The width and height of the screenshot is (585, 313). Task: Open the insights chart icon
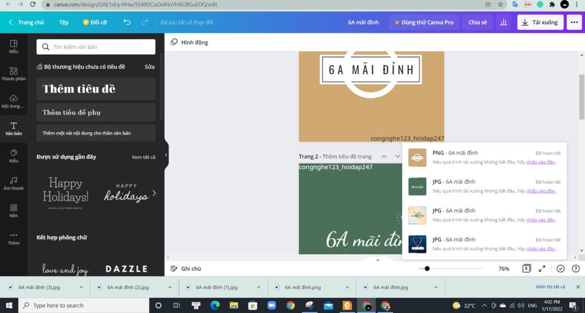click(503, 22)
